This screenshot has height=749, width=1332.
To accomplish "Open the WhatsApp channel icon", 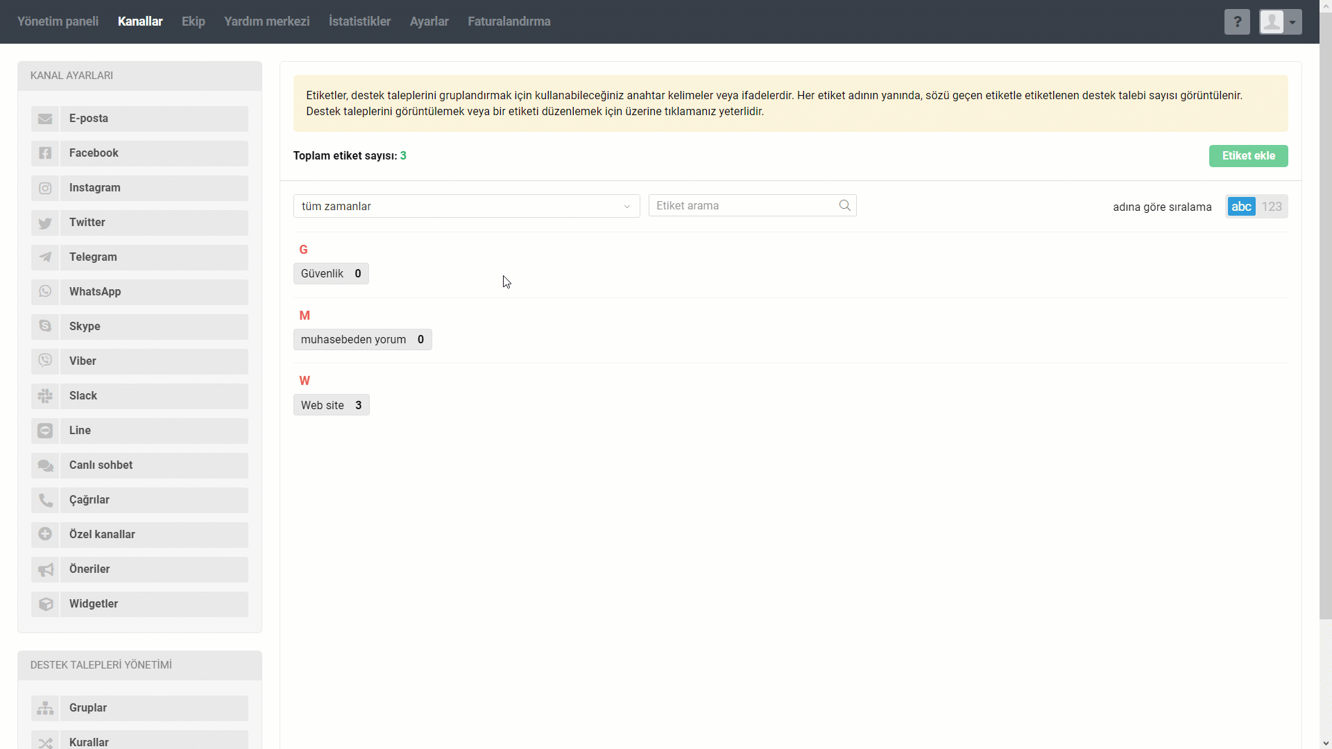I will tap(45, 292).
